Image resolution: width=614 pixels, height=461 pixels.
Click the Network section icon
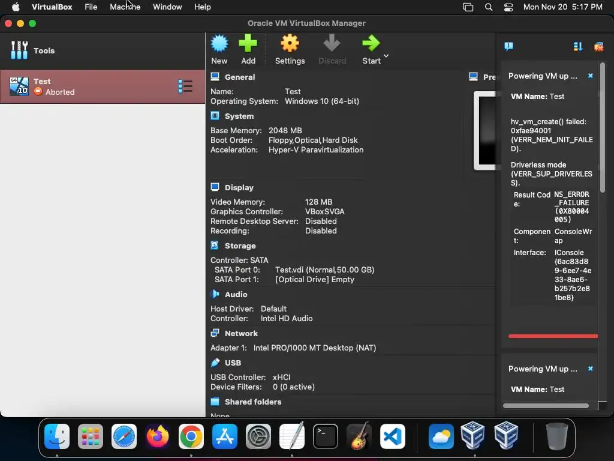coord(215,333)
